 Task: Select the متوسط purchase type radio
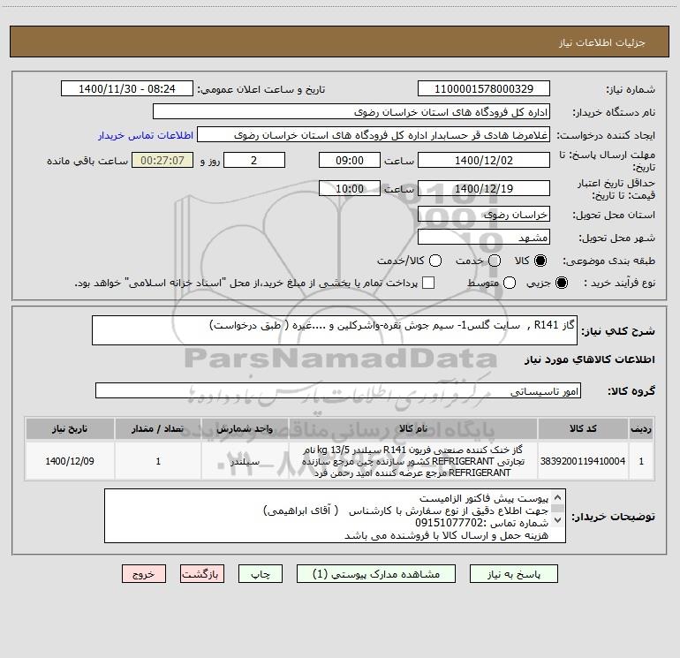click(510, 283)
